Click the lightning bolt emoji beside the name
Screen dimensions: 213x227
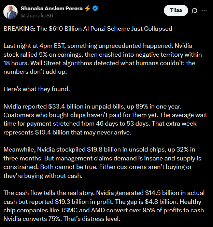point(88,9)
